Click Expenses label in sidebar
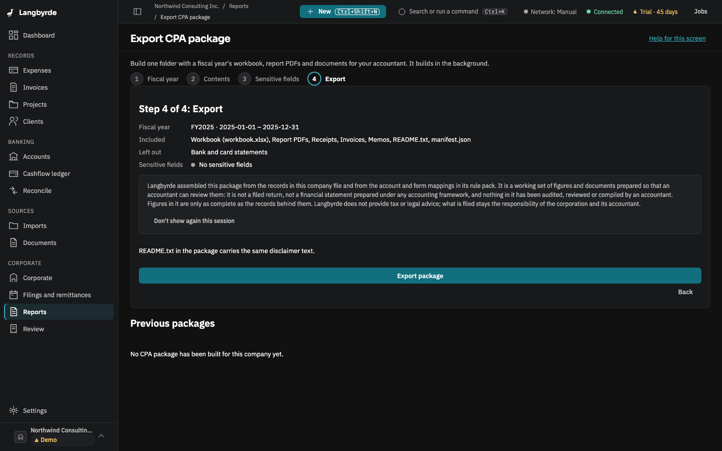 (37, 71)
